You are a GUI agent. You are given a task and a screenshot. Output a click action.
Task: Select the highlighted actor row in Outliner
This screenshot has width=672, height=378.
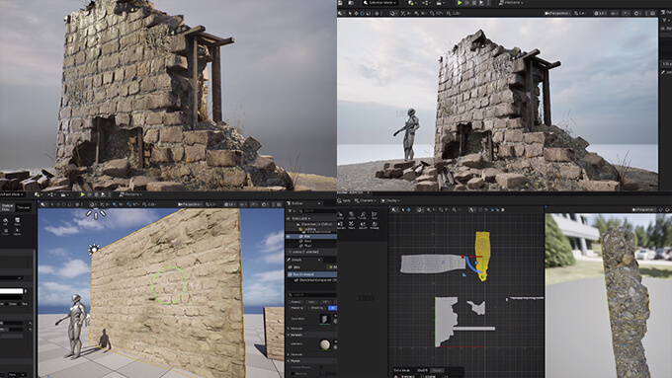311,236
